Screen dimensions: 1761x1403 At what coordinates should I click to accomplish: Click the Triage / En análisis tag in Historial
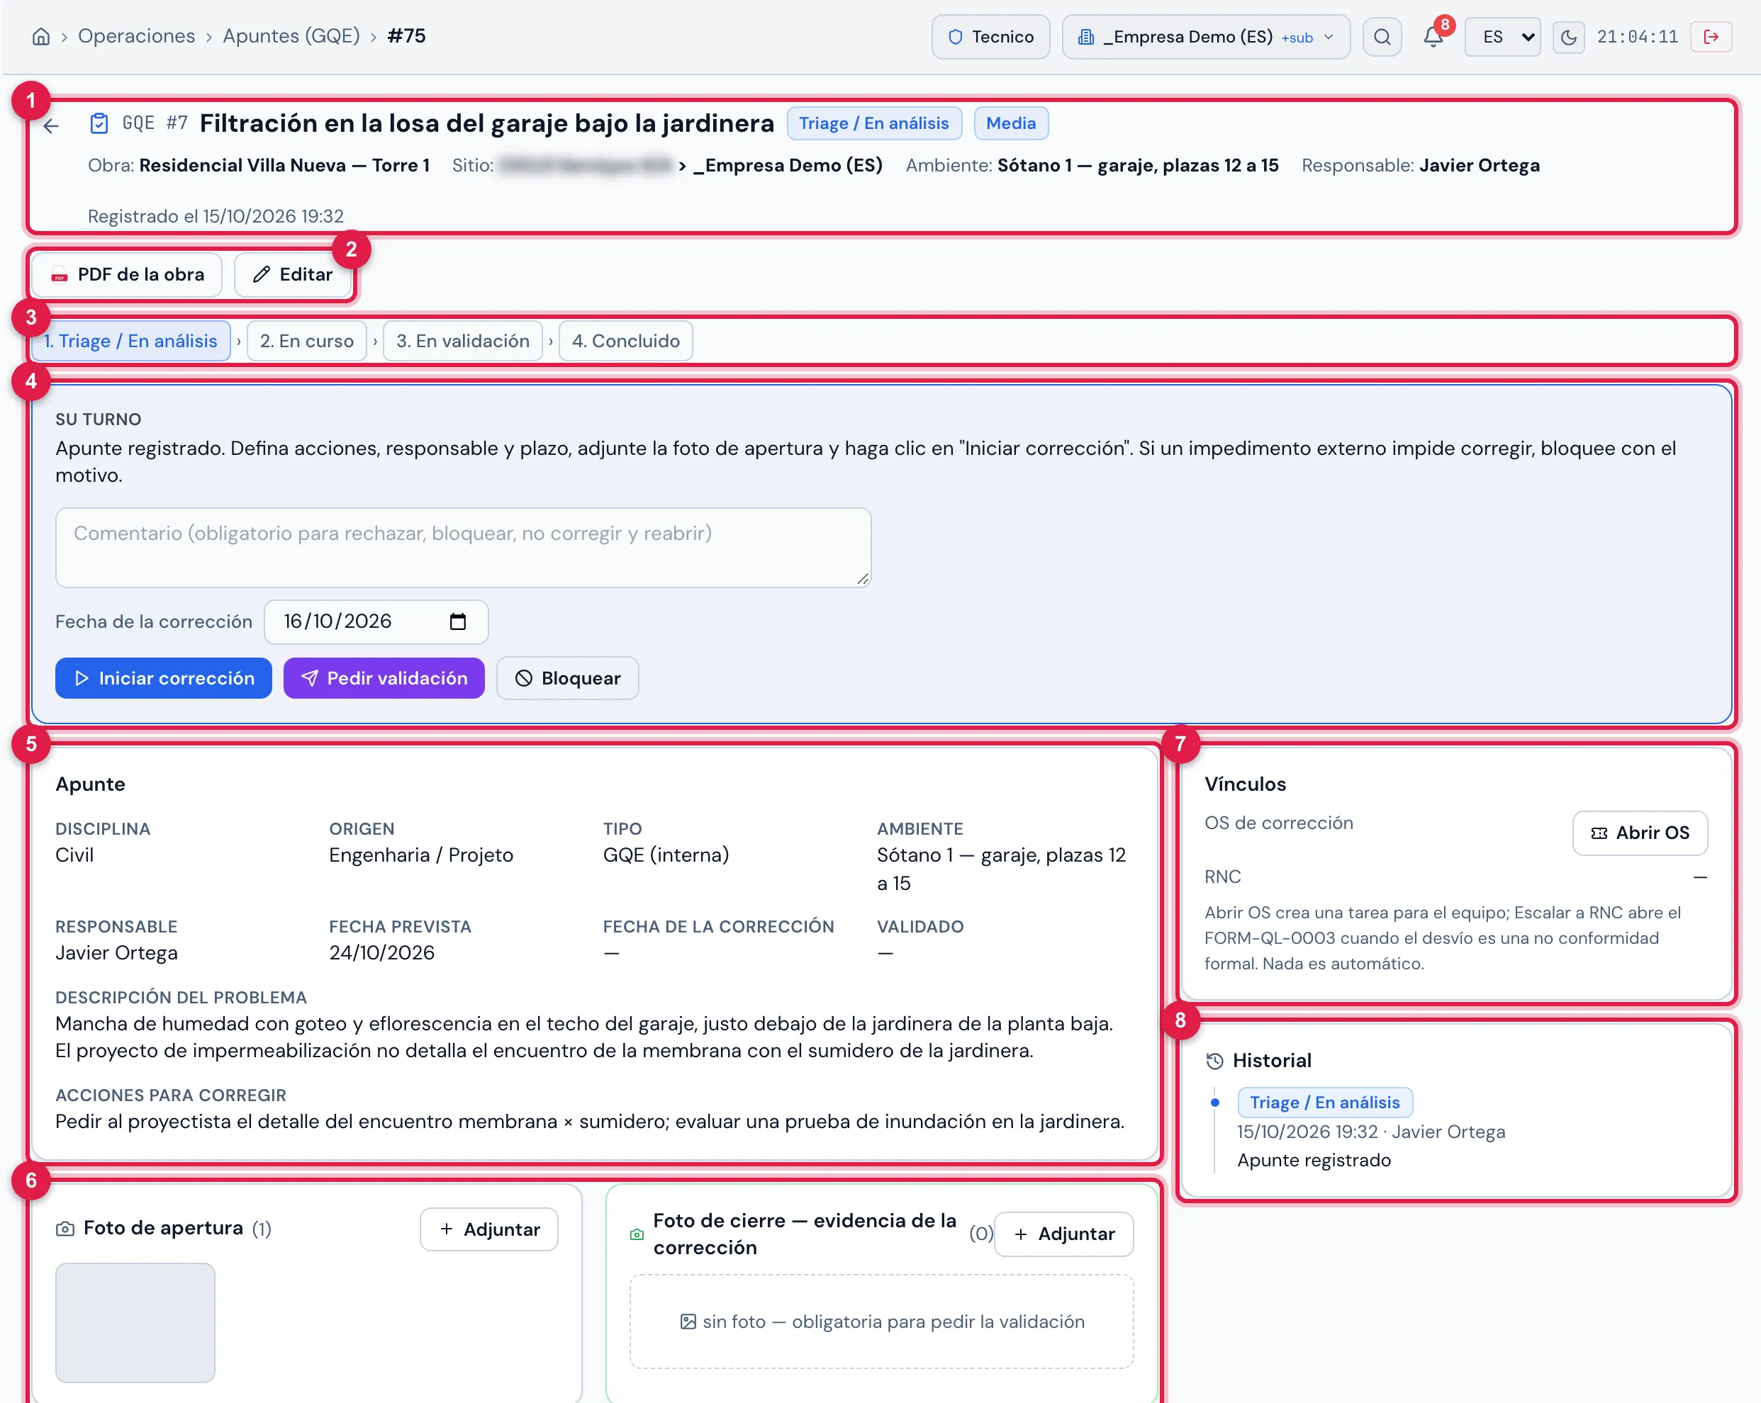pyautogui.click(x=1324, y=1103)
